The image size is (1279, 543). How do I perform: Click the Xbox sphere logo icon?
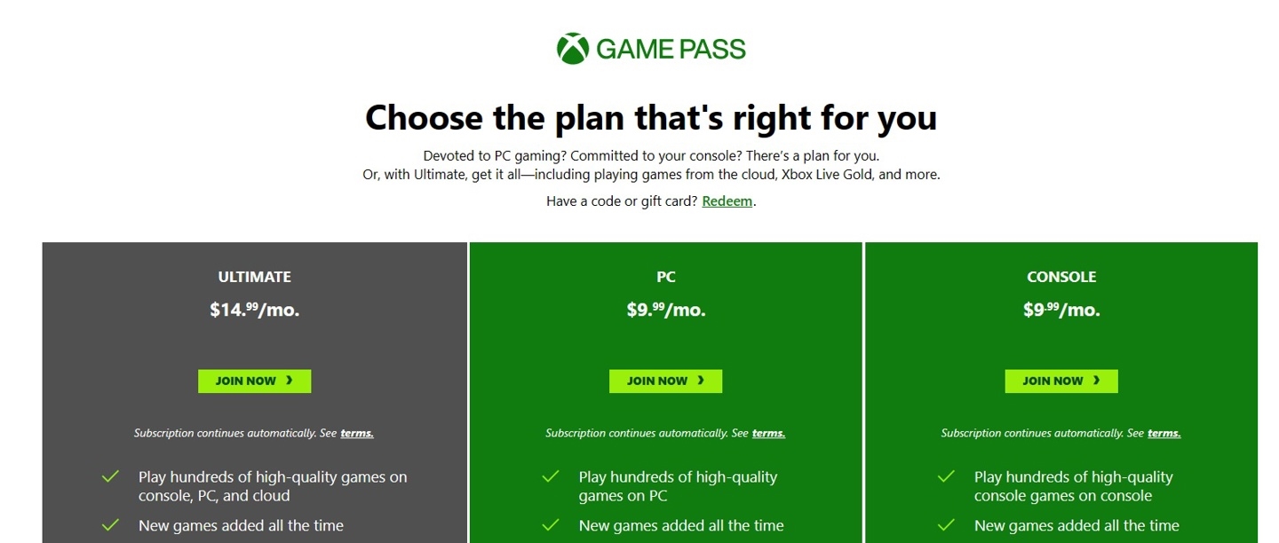click(573, 49)
